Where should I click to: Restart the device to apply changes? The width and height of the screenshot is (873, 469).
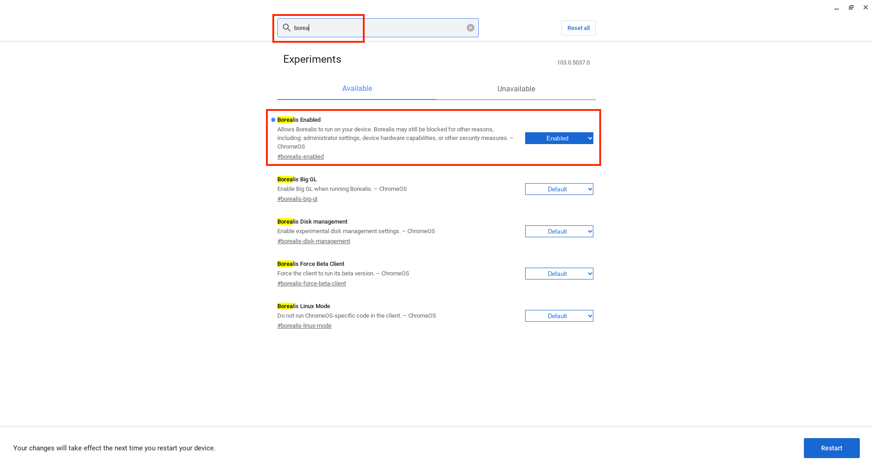click(x=832, y=448)
